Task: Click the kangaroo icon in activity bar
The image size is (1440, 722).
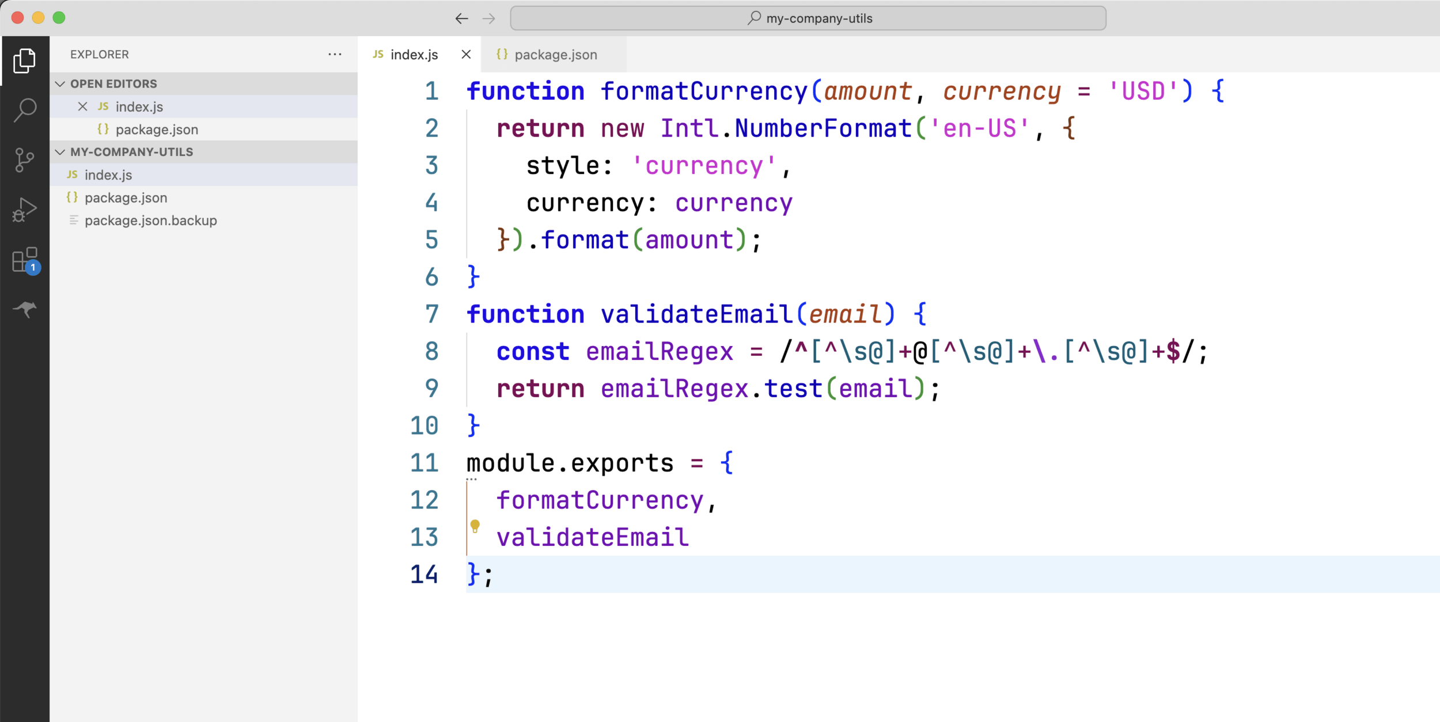Action: [24, 309]
